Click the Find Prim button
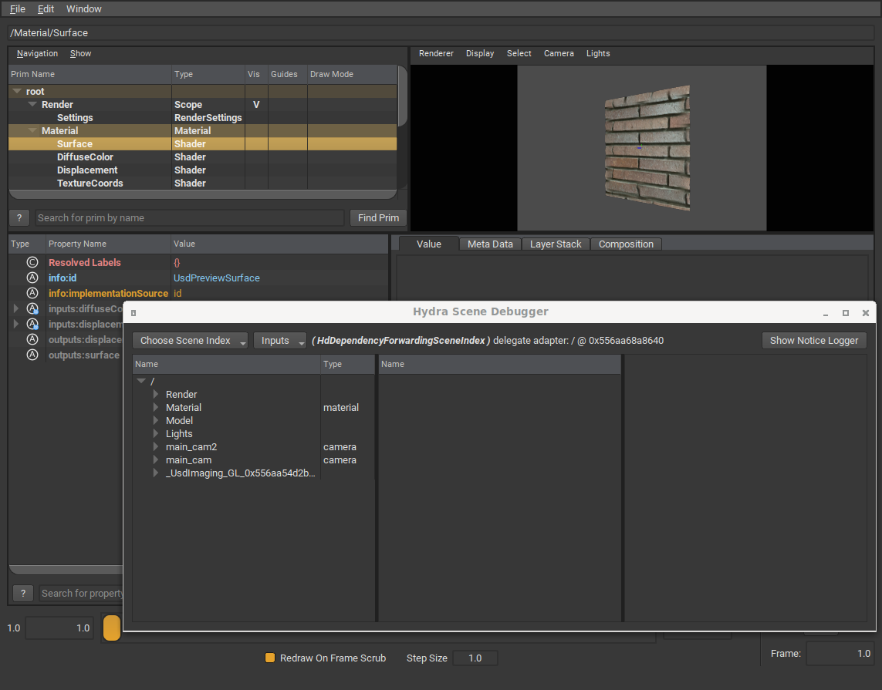This screenshot has height=690, width=882. coord(378,217)
